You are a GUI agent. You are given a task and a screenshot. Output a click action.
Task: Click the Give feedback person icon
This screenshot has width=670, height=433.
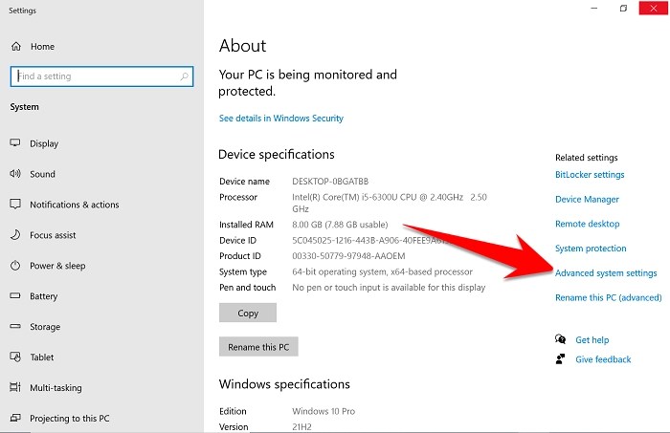pyautogui.click(x=560, y=359)
